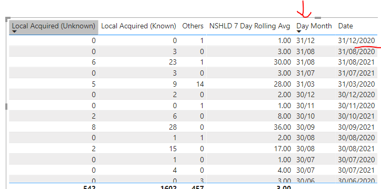Select date cell 30/07/2020
The width and height of the screenshot is (381, 189).
(356, 160)
